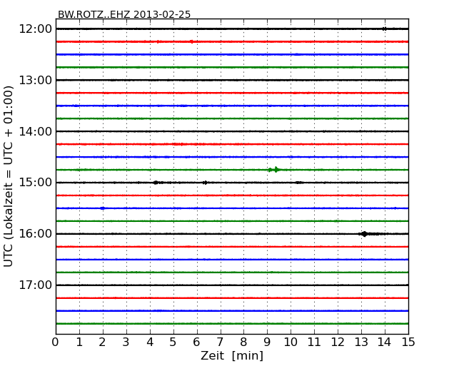Click x-axis tick label 7
The width and height of the screenshot is (464, 371).
[x=220, y=342]
